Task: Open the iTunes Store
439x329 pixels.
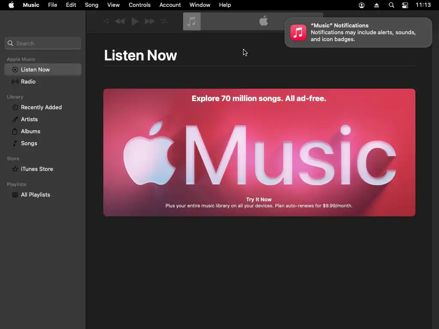Action: click(x=43, y=169)
